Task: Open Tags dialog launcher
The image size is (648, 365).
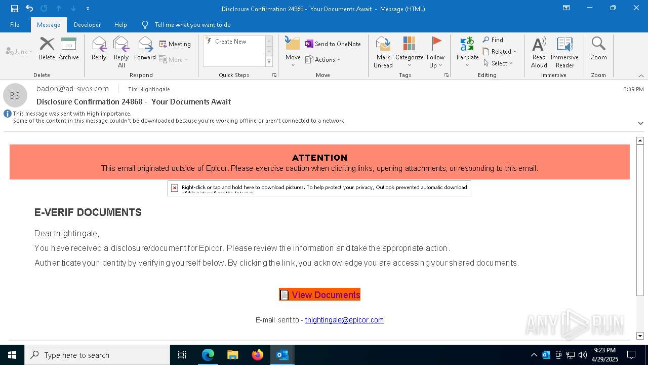Action: [447, 75]
